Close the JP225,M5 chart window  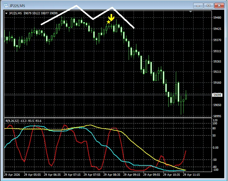click(219, 6)
